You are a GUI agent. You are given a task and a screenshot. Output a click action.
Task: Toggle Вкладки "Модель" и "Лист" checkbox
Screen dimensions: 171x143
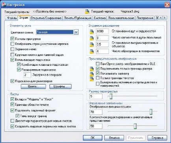[12, 99]
